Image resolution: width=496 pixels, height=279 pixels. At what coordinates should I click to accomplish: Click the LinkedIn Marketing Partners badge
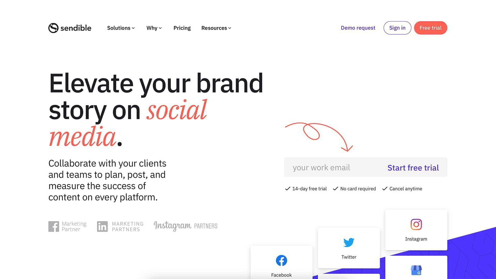pyautogui.click(x=120, y=226)
